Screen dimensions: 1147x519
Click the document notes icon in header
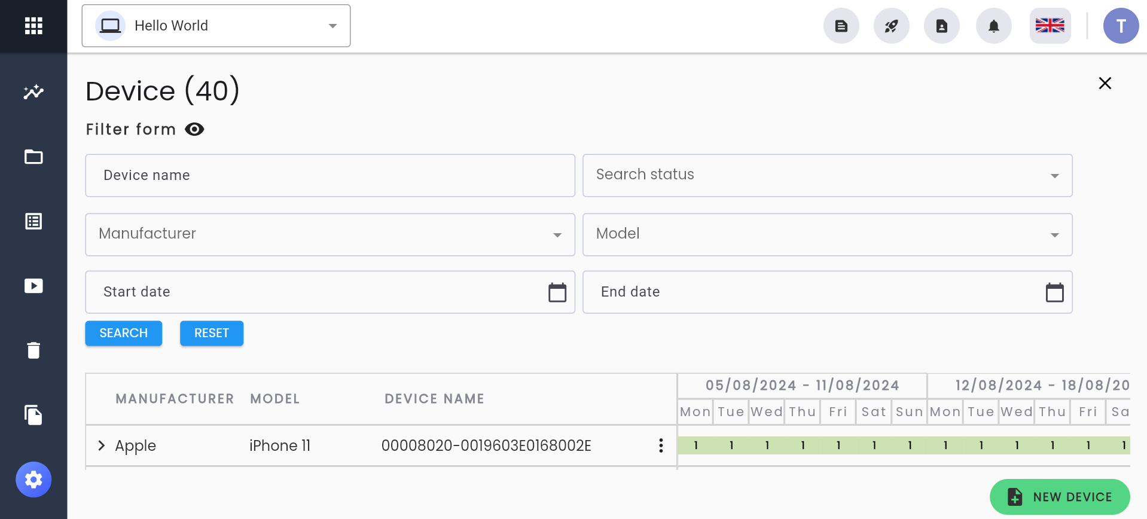click(x=841, y=26)
